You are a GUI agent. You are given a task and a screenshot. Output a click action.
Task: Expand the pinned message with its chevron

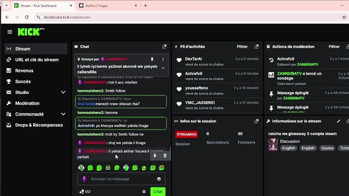[x=163, y=68]
